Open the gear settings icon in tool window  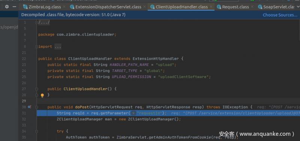[x=7, y=7]
